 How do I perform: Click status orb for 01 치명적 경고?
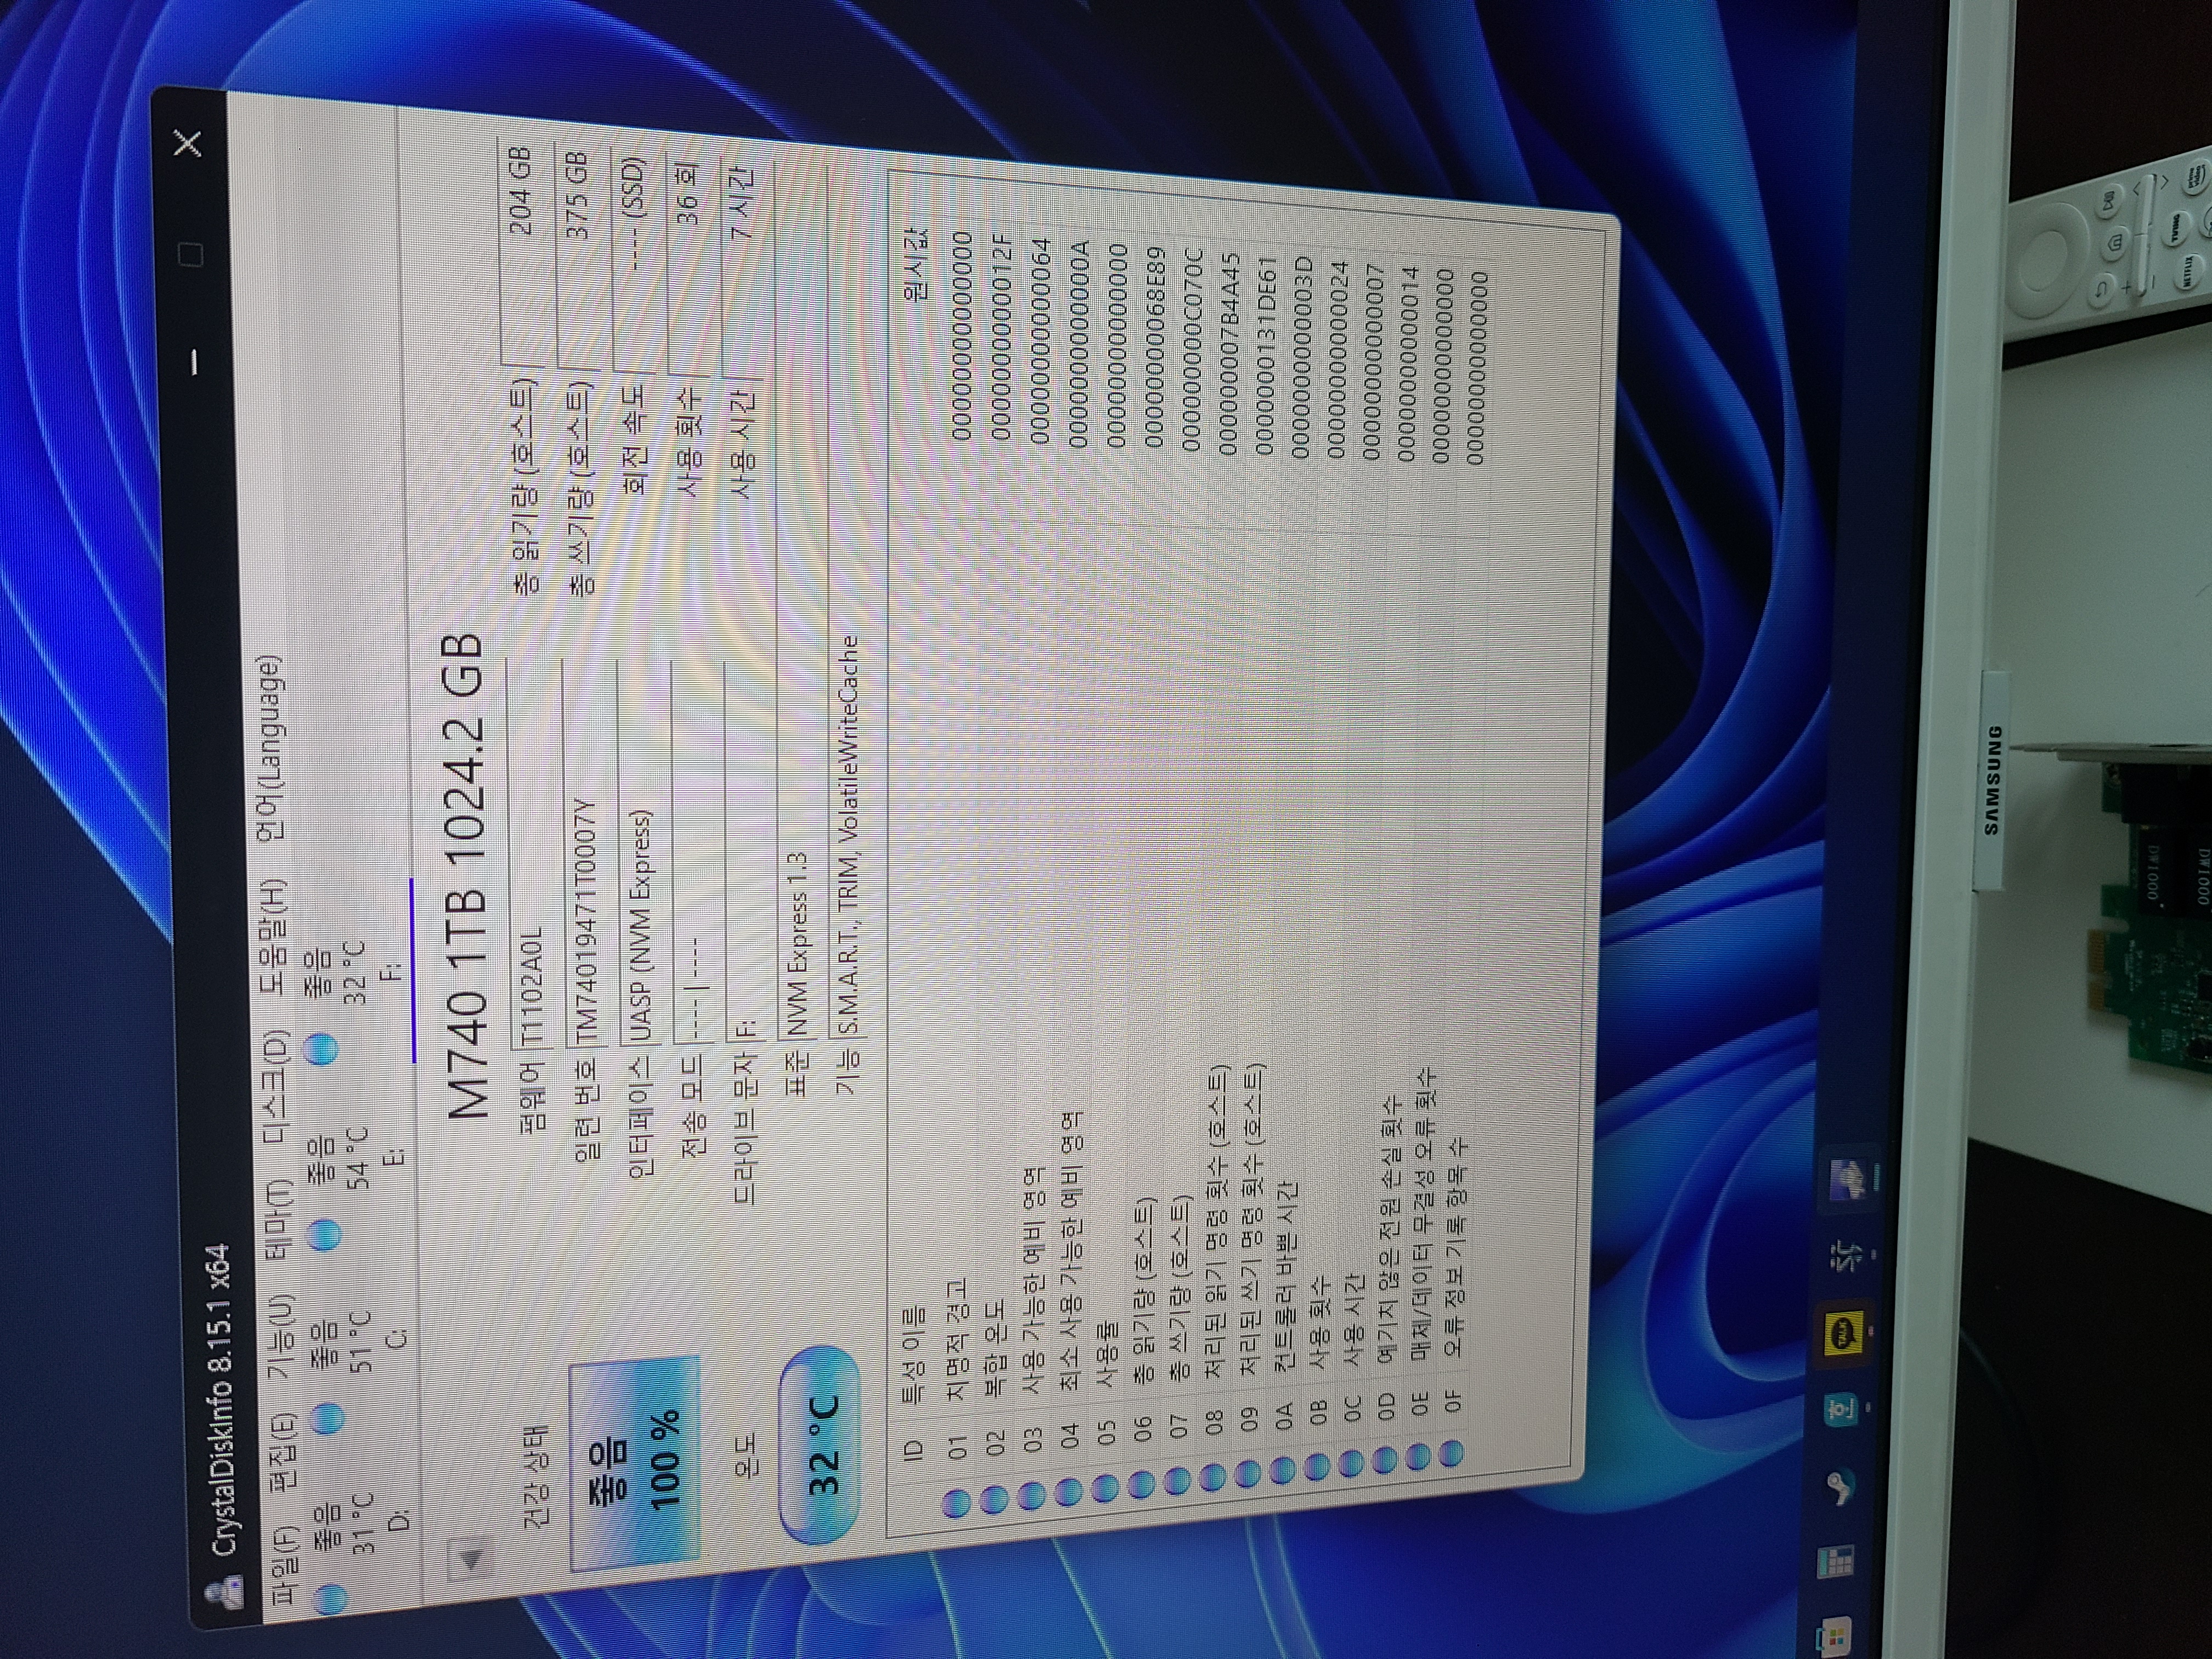(x=956, y=1503)
